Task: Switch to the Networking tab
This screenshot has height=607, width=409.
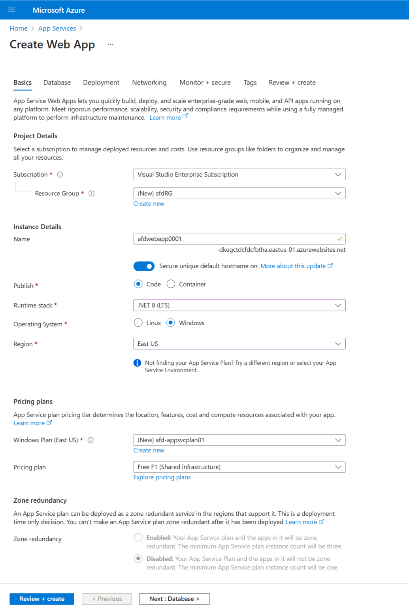Action: [149, 82]
